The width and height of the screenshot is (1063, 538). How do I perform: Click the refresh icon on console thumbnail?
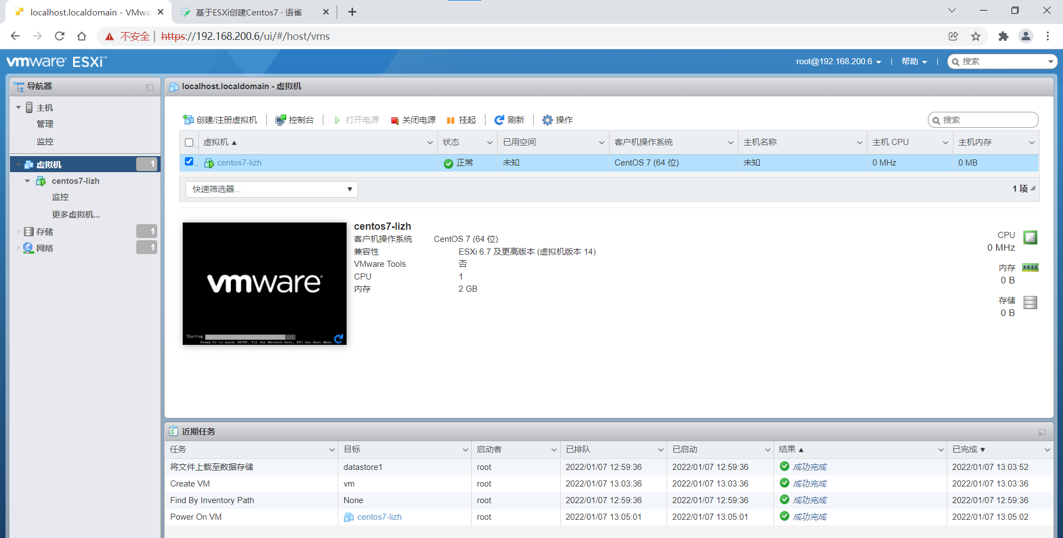tap(339, 338)
